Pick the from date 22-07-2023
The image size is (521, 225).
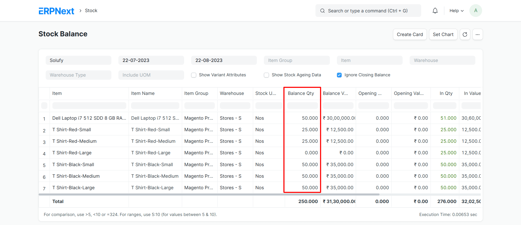[x=151, y=60]
